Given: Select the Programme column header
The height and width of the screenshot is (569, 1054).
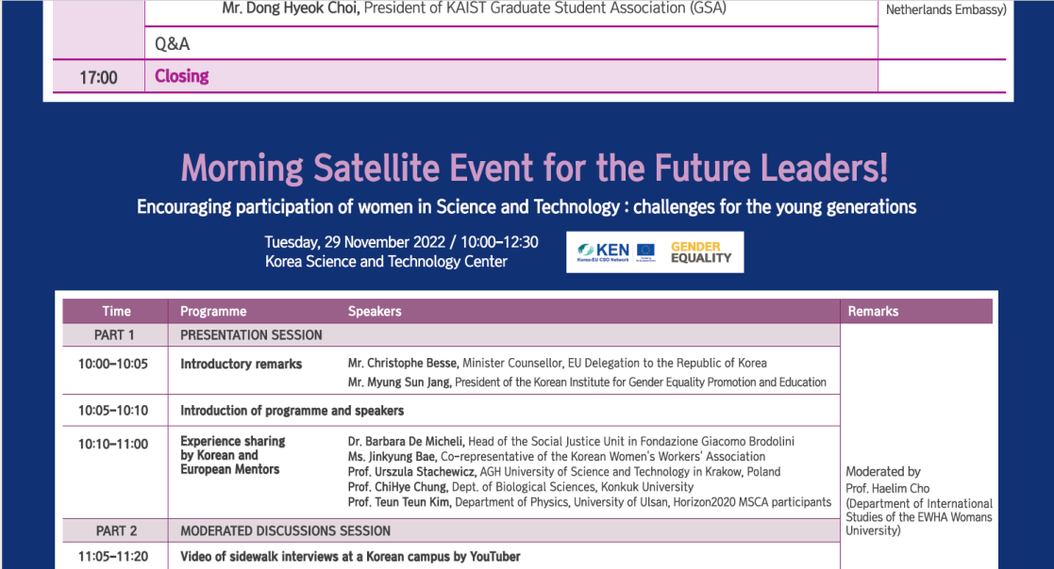Looking at the screenshot, I should [213, 311].
